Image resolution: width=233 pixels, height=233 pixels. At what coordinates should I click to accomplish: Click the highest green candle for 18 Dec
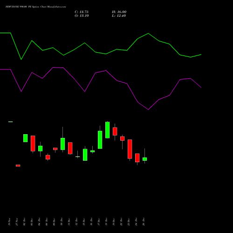pos(108,130)
